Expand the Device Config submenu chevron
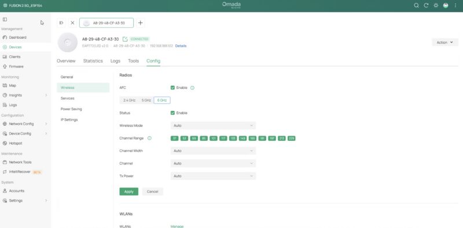The image size is (463, 228). 46,133
